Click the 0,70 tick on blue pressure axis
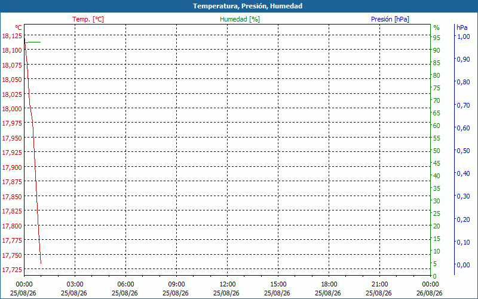The height and width of the screenshot is (299, 478). point(464,105)
